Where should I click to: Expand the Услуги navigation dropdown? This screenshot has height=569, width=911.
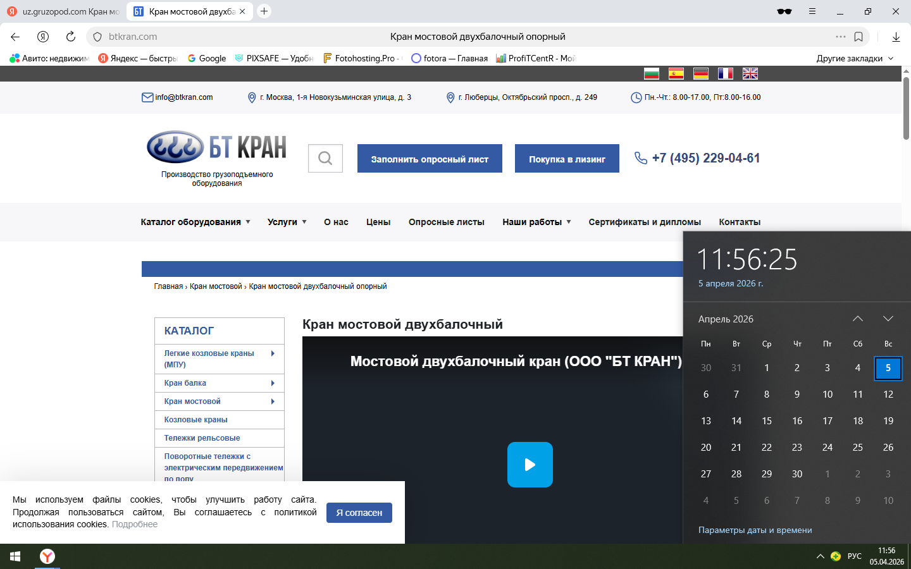click(287, 222)
